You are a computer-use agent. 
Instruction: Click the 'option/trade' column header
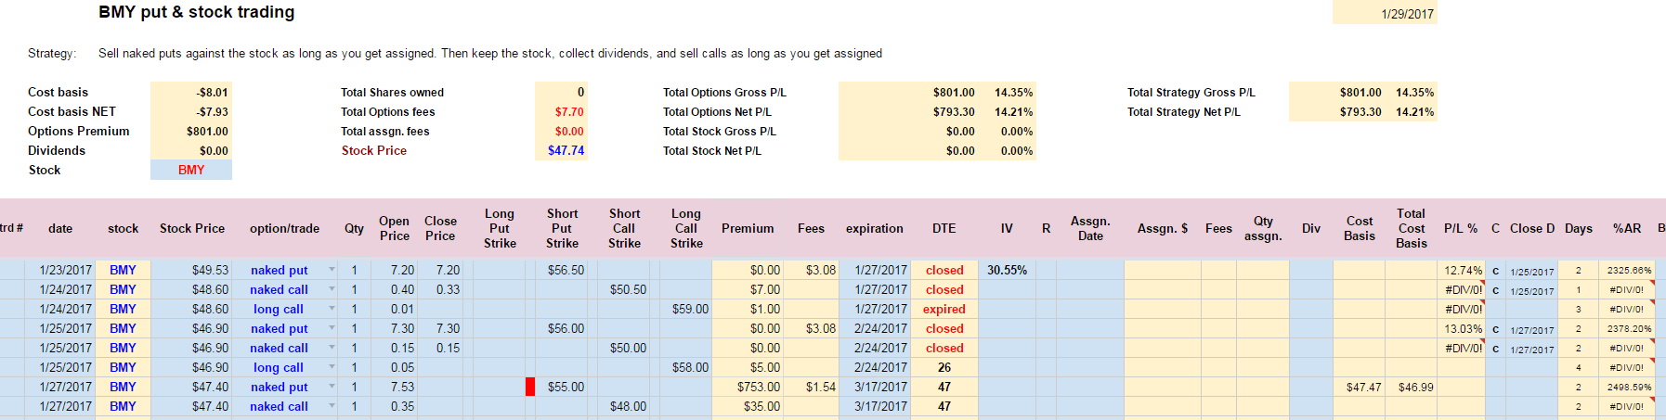coord(284,228)
